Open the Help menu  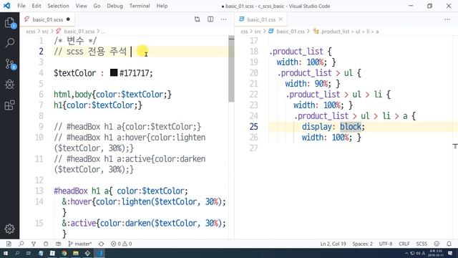click(162, 6)
